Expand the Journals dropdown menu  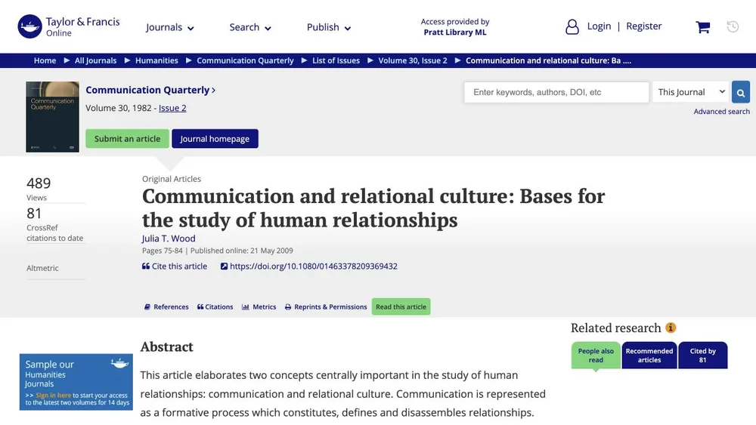click(x=169, y=27)
